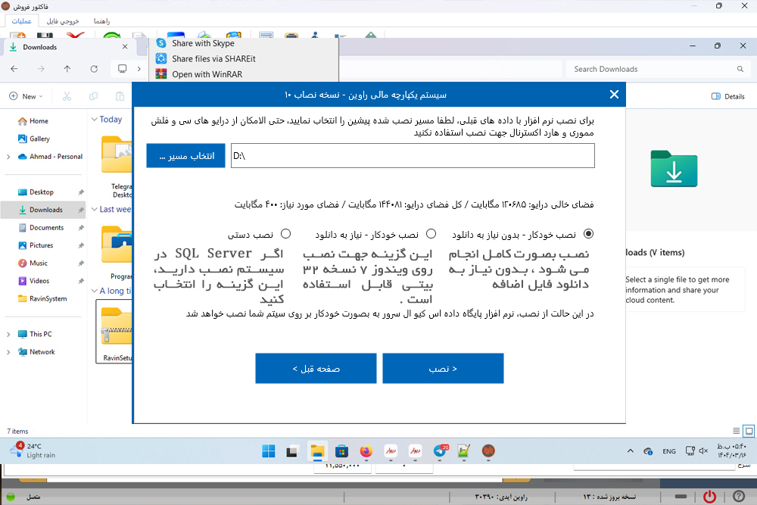Close the Ravin installer dialog
Image resolution: width=757 pixels, height=505 pixels.
click(x=614, y=95)
